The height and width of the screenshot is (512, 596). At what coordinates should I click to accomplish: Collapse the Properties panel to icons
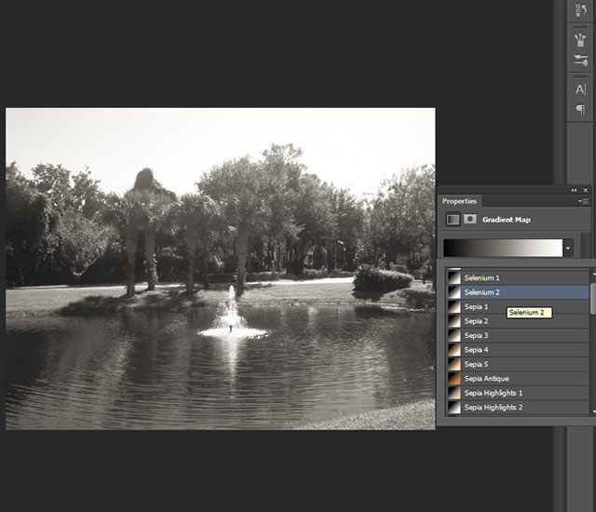click(574, 190)
